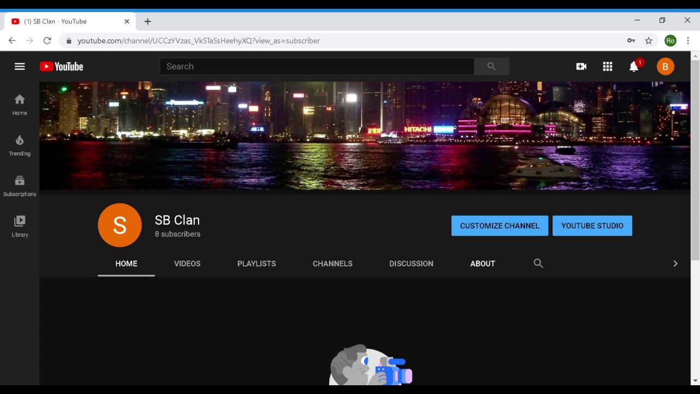The height and width of the screenshot is (394, 700).
Task: Open Chrome profile Ro icon
Action: tap(670, 40)
